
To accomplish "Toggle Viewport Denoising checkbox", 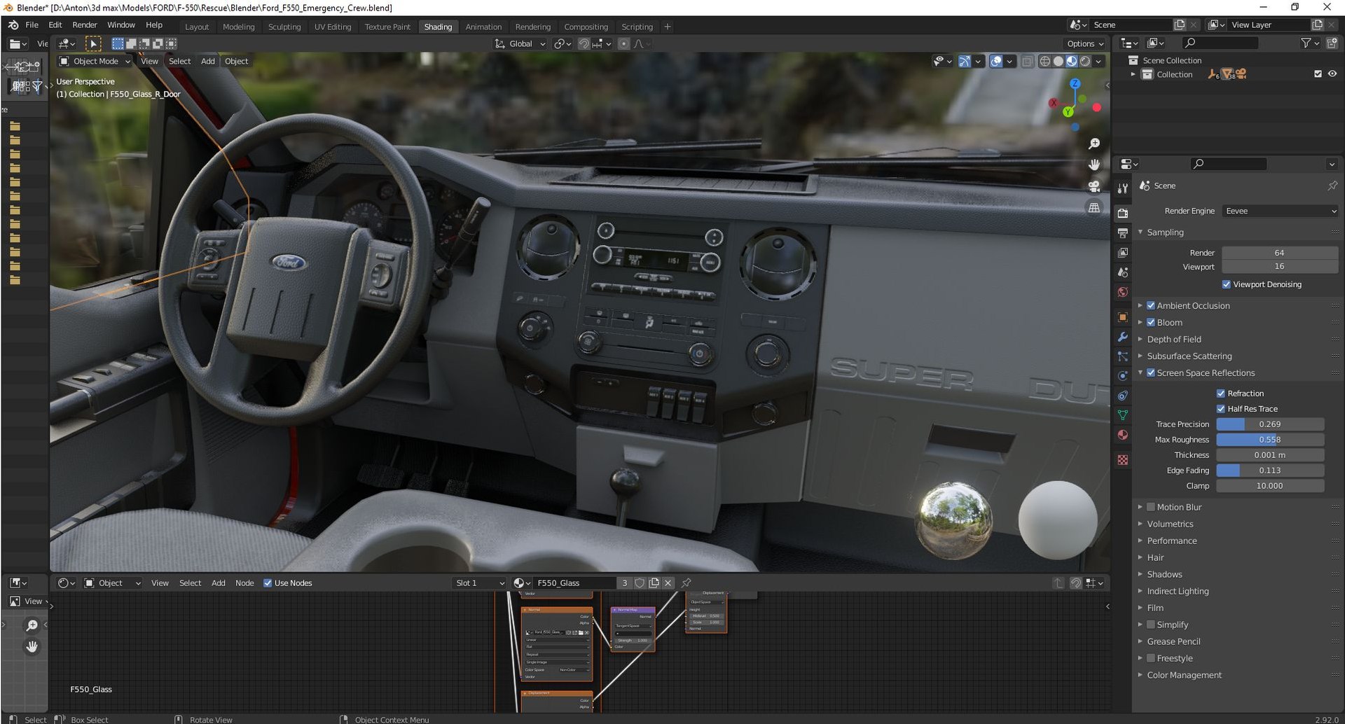I will click(1226, 284).
